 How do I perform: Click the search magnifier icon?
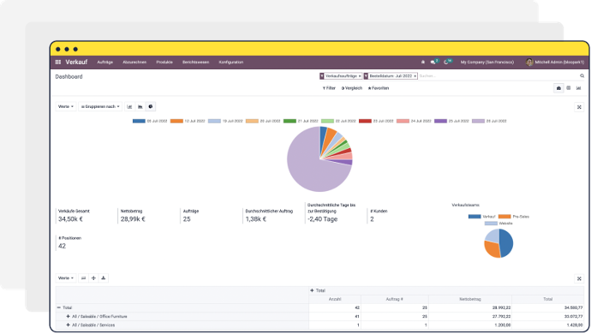582,76
